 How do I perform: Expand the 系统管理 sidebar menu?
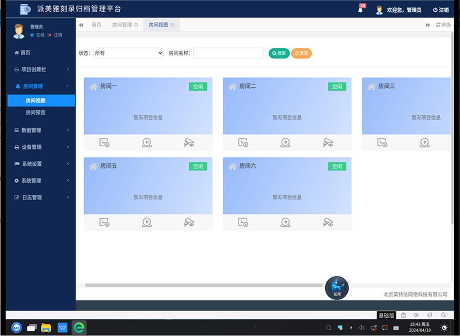40,181
